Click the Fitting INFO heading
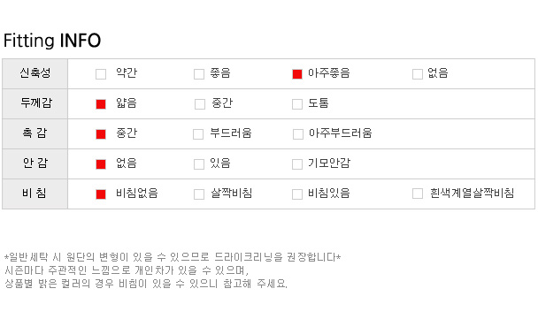The width and height of the screenshot is (538, 319). coord(52,41)
